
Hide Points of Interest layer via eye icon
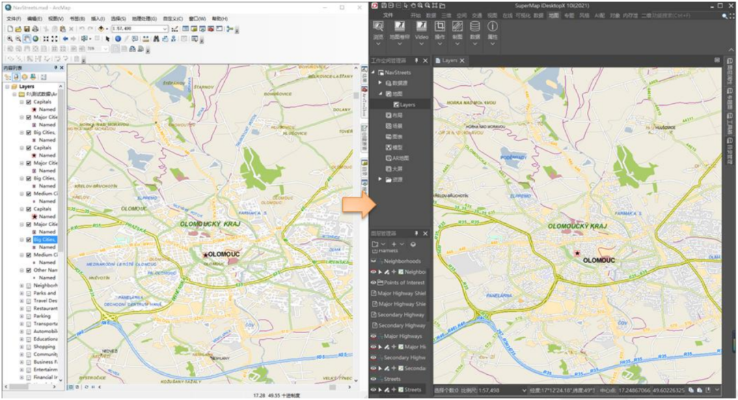[374, 283]
